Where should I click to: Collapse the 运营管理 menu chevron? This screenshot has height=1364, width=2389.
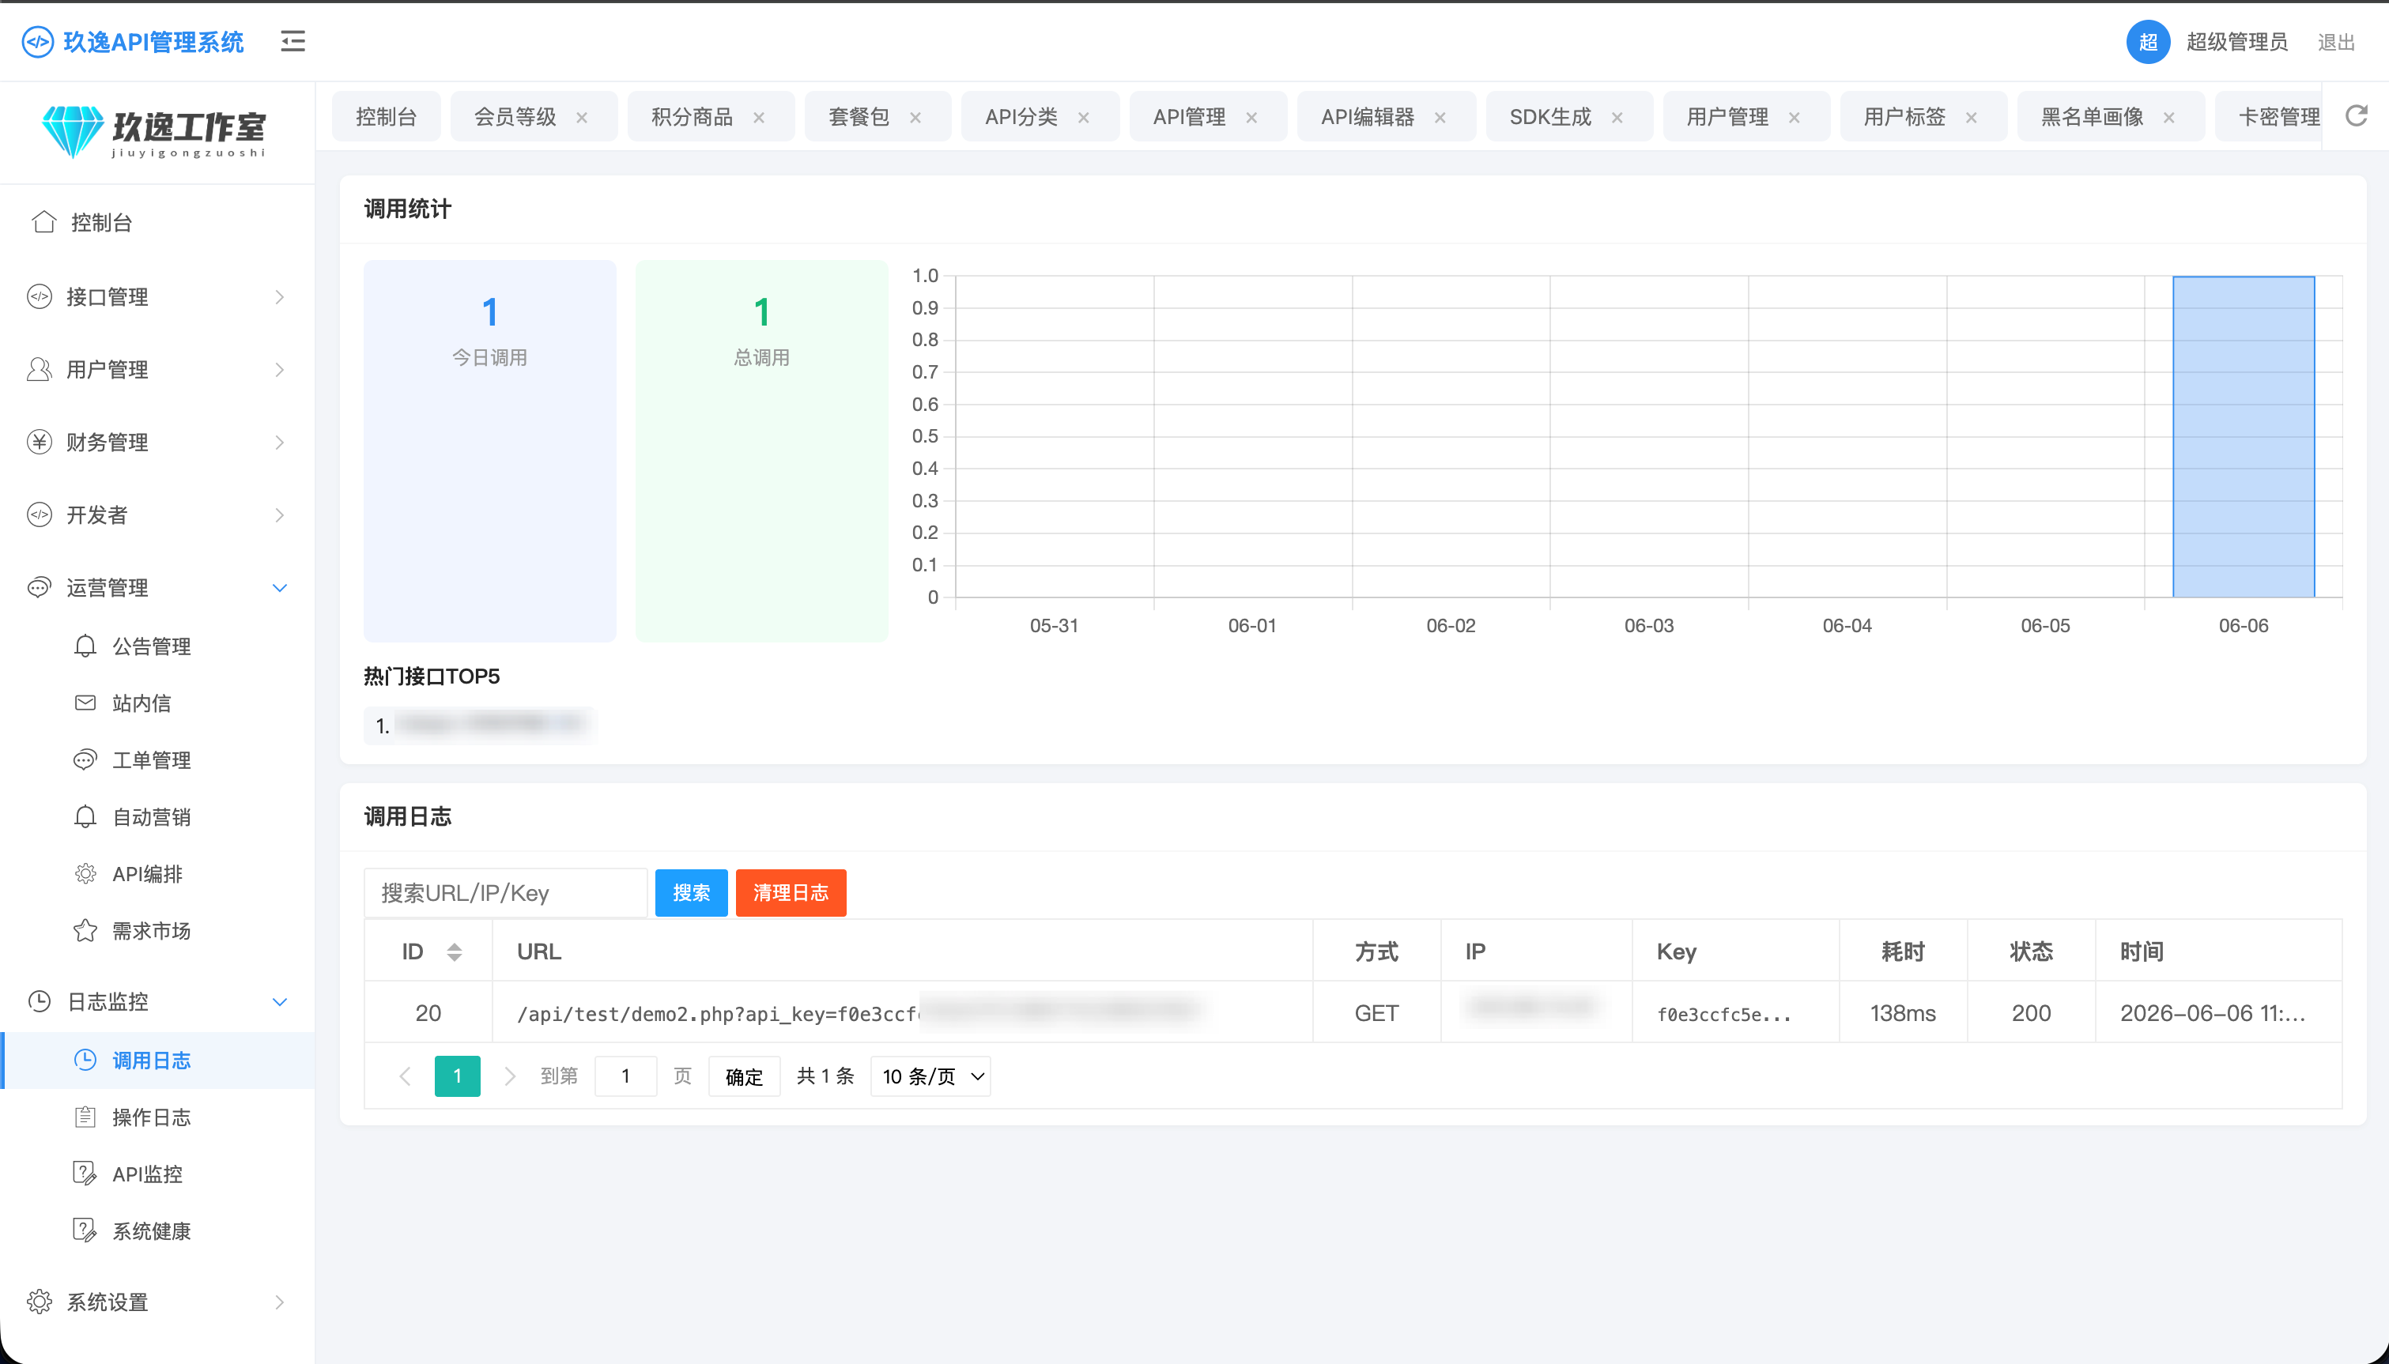[x=279, y=587]
